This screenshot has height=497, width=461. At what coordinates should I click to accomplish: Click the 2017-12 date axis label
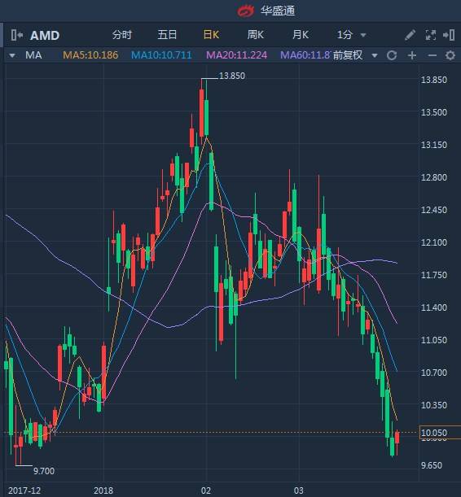coord(24,490)
